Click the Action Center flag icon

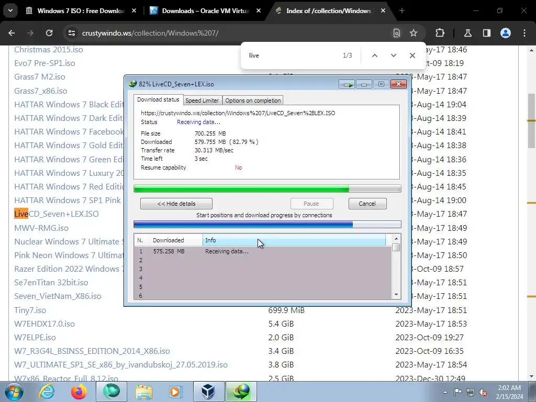click(457, 392)
